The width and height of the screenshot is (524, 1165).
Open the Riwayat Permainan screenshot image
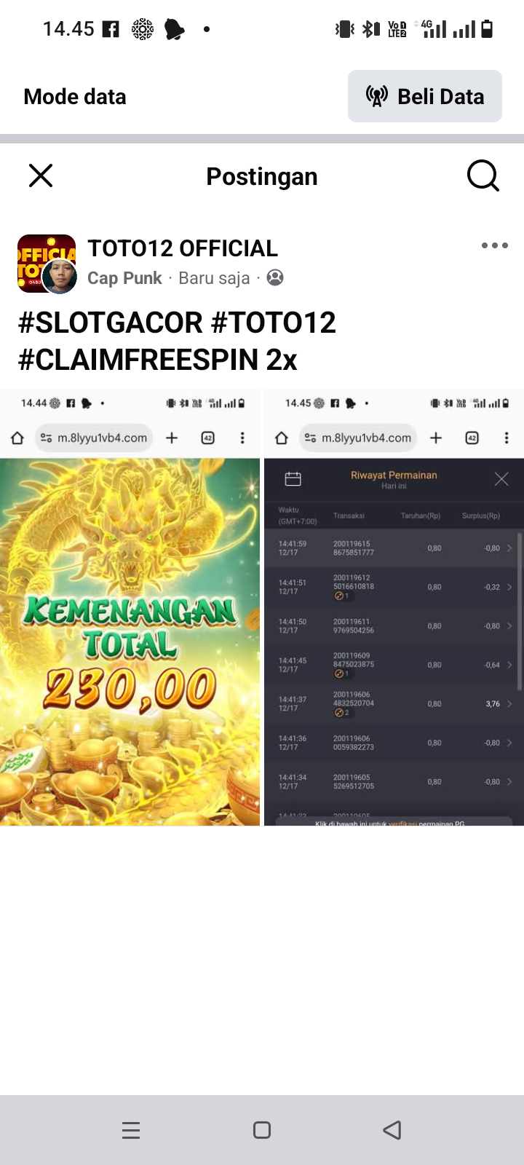point(394,607)
